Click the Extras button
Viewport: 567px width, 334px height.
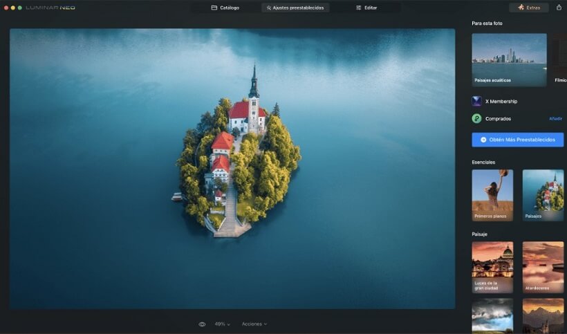pyautogui.click(x=529, y=8)
